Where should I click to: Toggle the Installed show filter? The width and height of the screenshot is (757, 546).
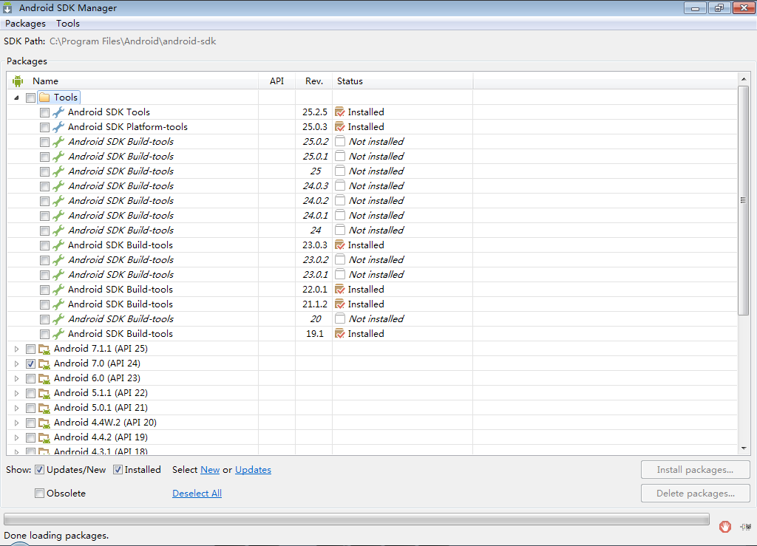(x=118, y=469)
